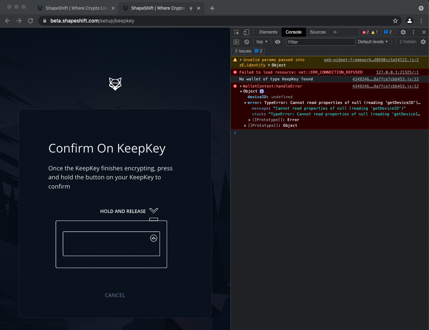Activate the inspect element picker icon
The image size is (429, 330).
pos(237,32)
